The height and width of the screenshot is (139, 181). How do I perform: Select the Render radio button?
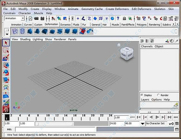[x=158, y=95]
